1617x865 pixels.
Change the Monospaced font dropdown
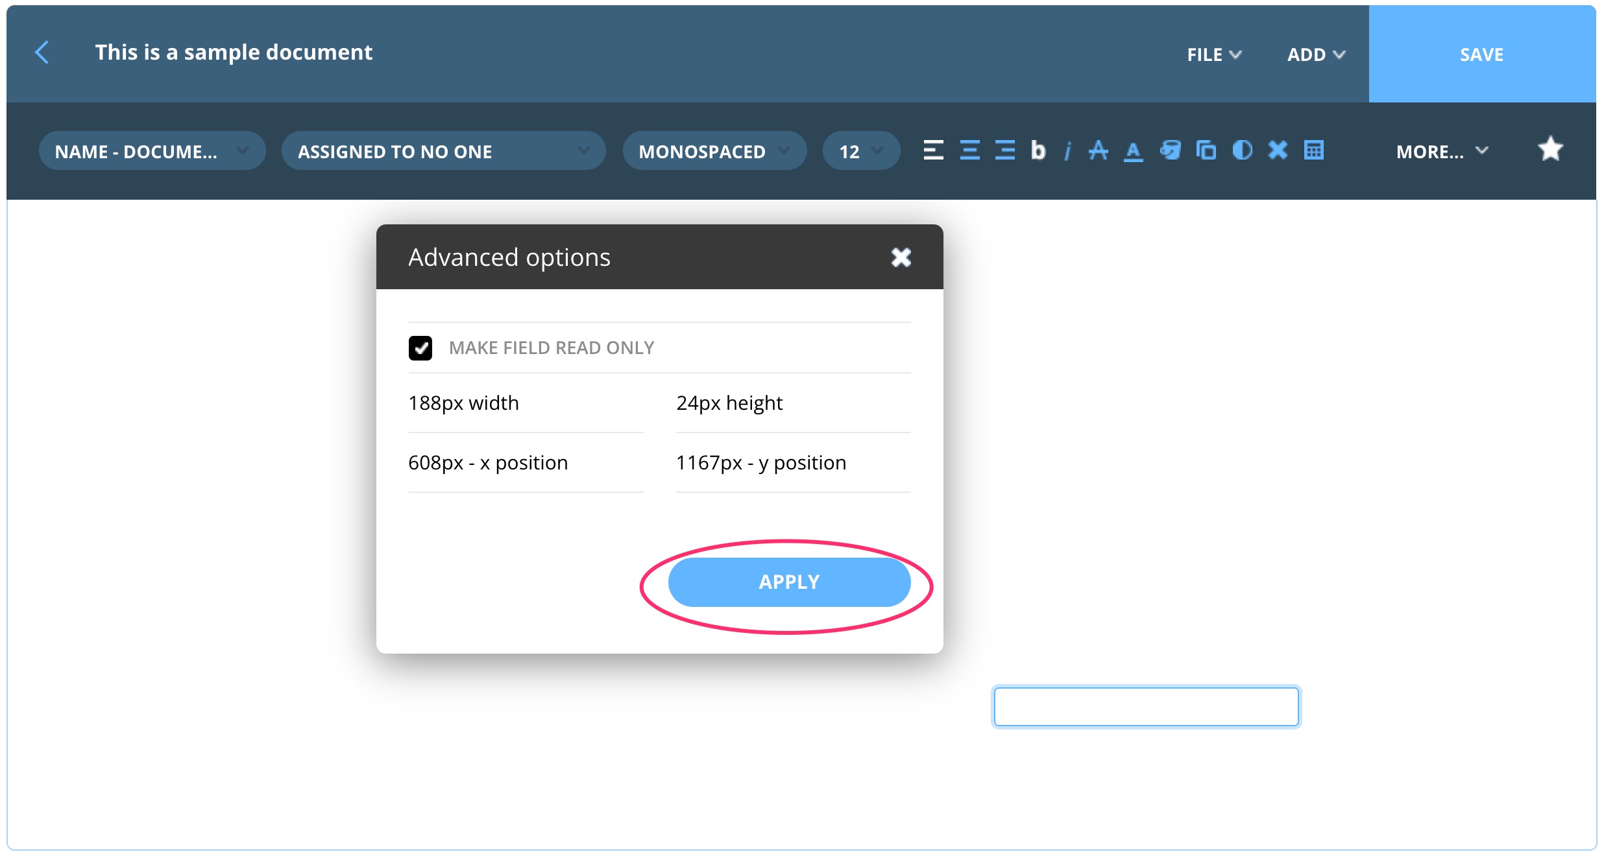(x=714, y=150)
